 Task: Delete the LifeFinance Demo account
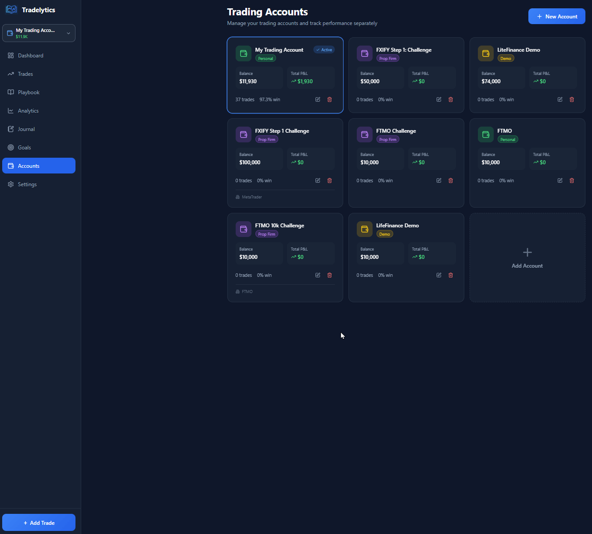pyautogui.click(x=451, y=275)
